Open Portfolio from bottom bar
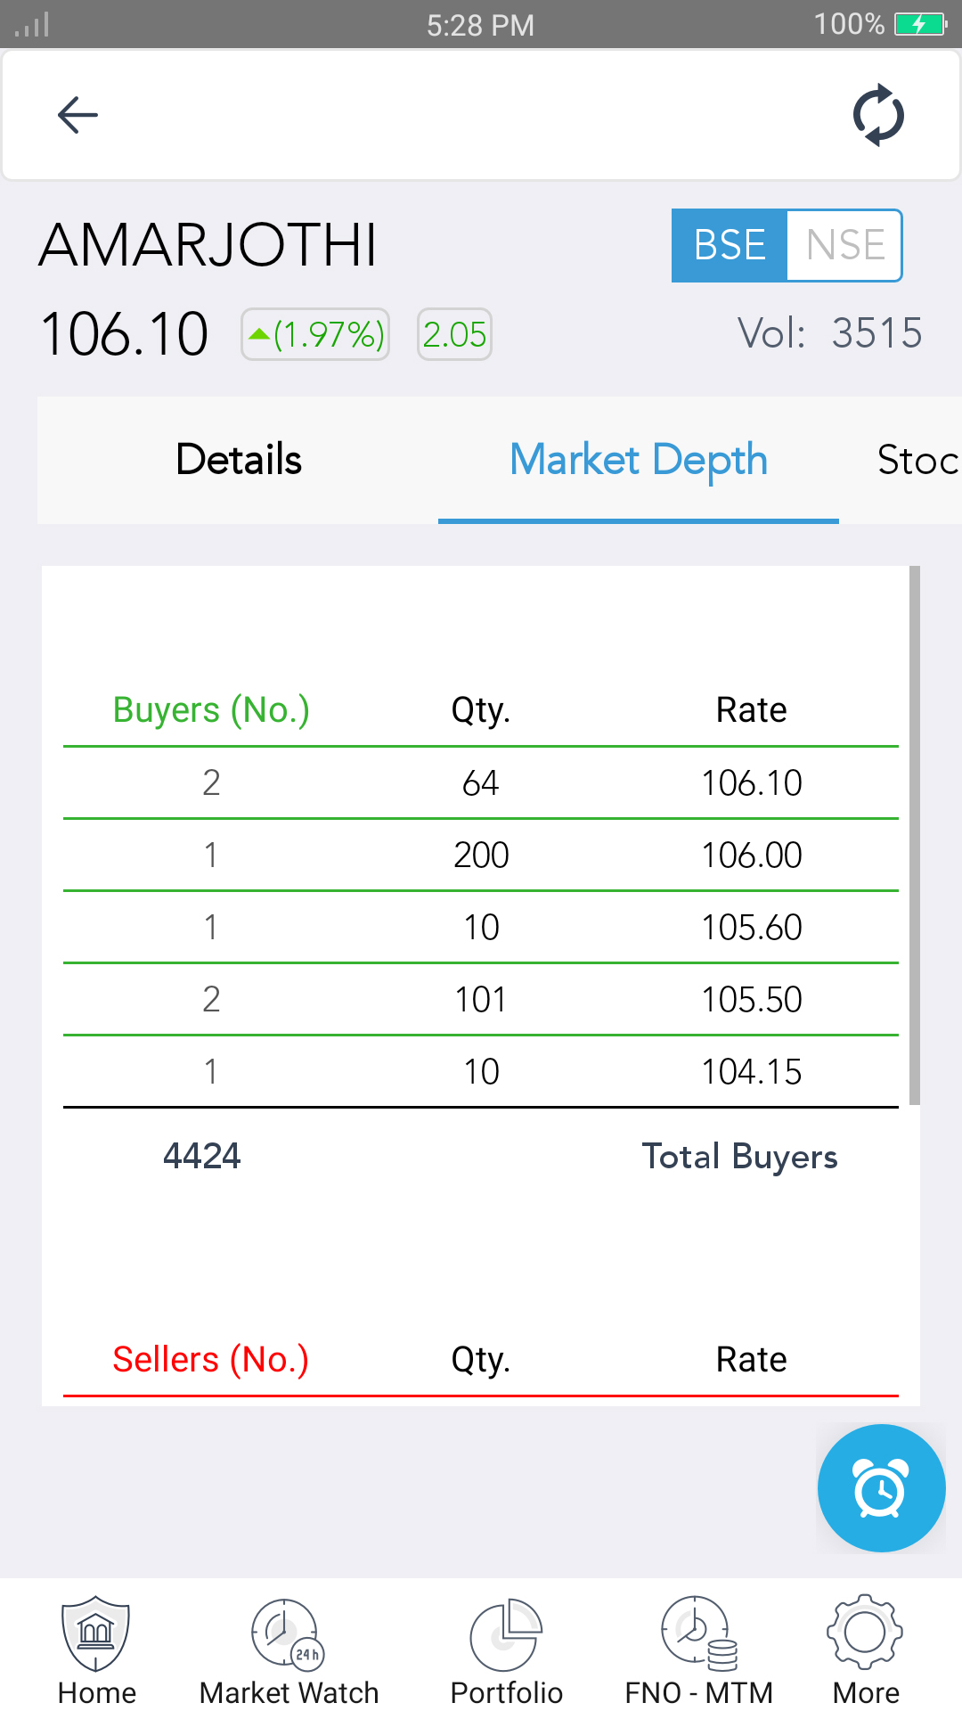This screenshot has width=962, height=1711. click(506, 1650)
